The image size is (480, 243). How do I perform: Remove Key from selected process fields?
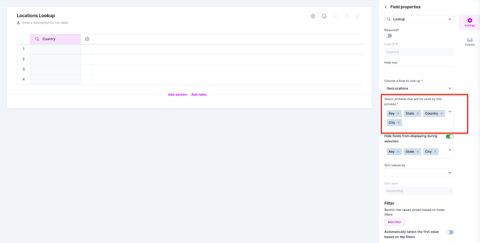(x=398, y=113)
